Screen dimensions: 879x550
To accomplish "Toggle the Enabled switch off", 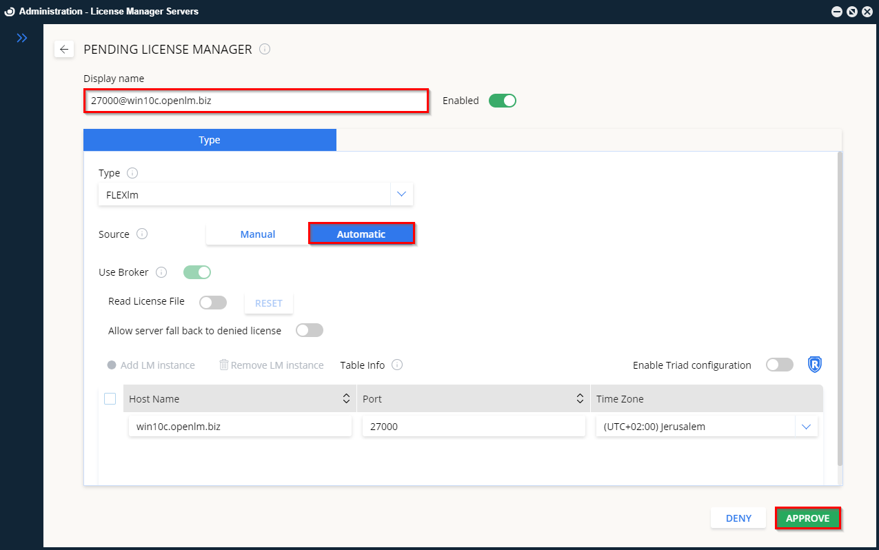I will pos(503,101).
